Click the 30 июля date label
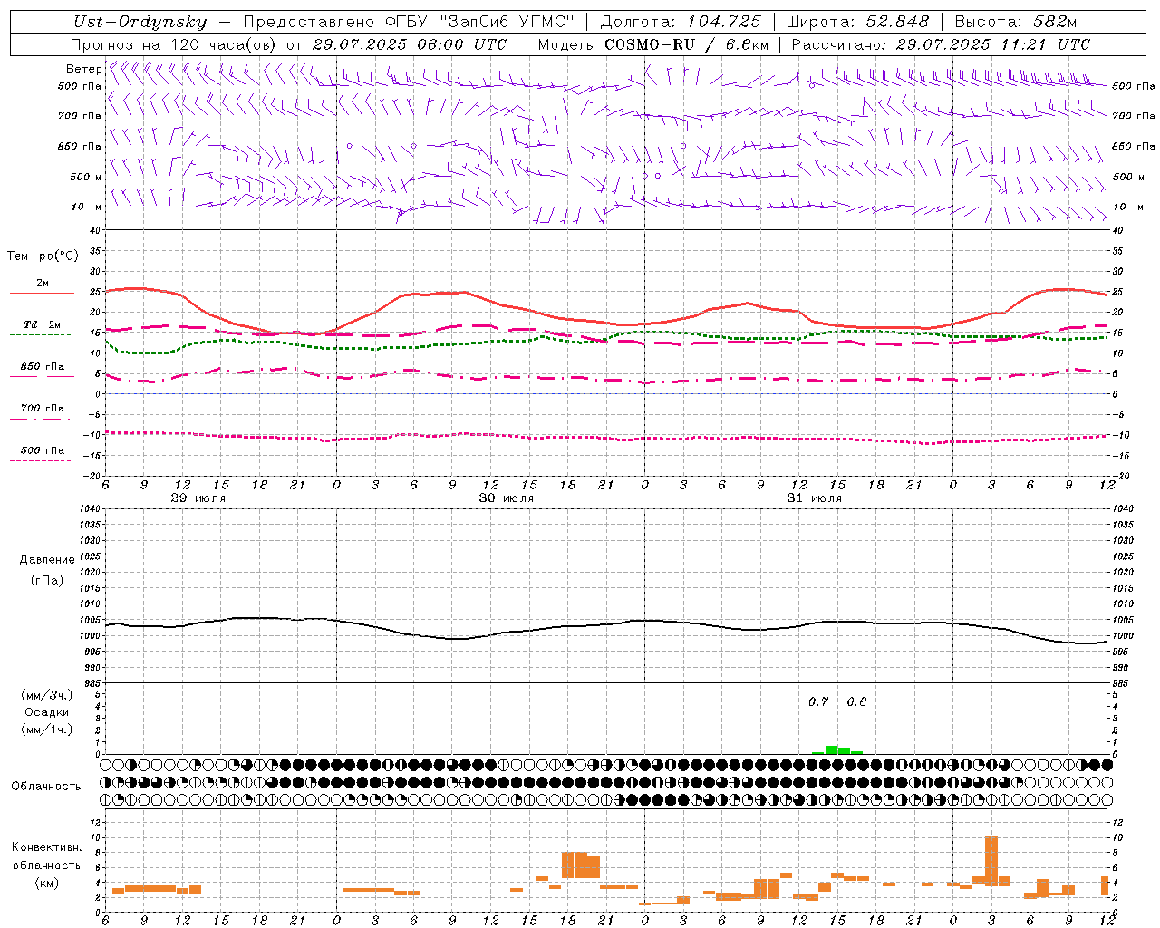1160x928 pixels. click(x=507, y=498)
